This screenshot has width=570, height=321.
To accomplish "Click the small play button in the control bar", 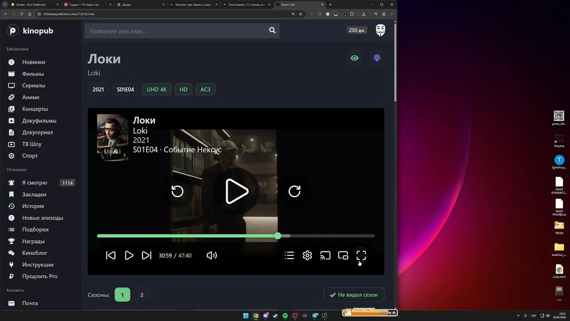I will (x=129, y=255).
